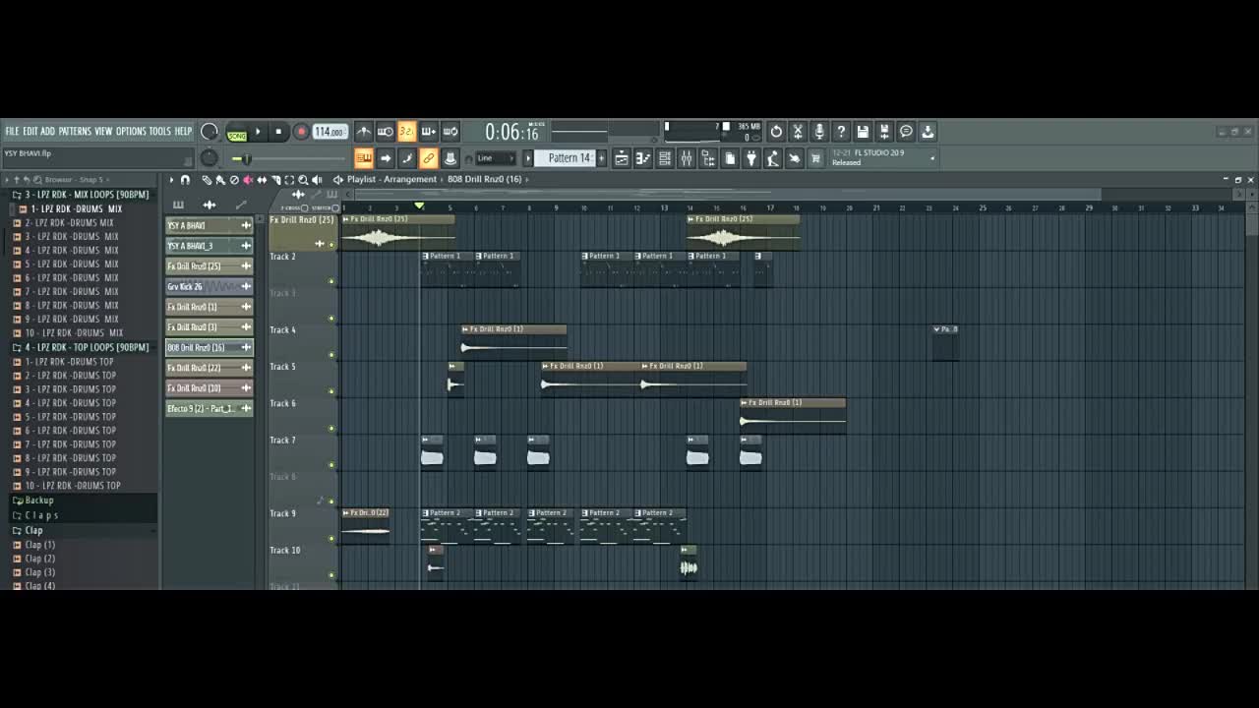
Task: Open the HELP menu
Action: 184,131
